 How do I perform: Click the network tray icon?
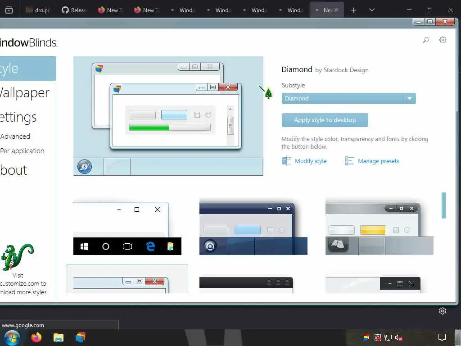[x=388, y=337]
